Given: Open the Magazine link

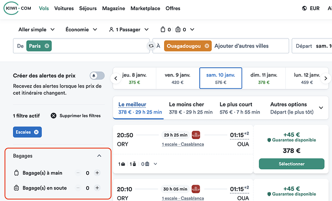Looking at the screenshot, I should point(114,8).
